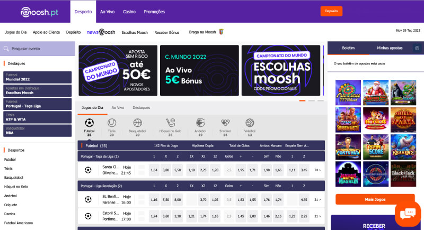
Task: Select Futebol Americano in the sports list
Action: (x=19, y=223)
